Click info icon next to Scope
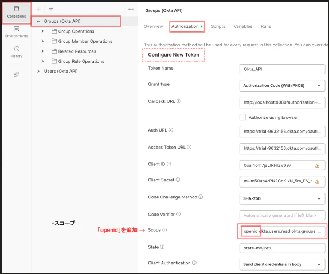329x274 pixels. [x=164, y=230]
